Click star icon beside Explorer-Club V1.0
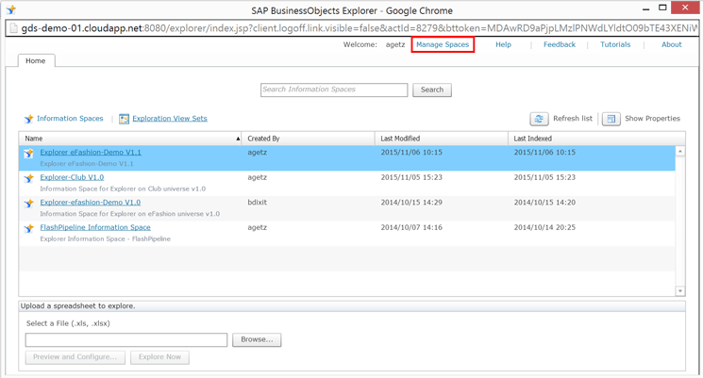 point(29,178)
